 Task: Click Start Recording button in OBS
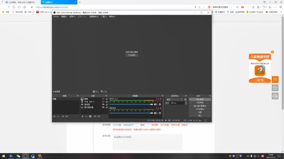[x=200, y=103]
